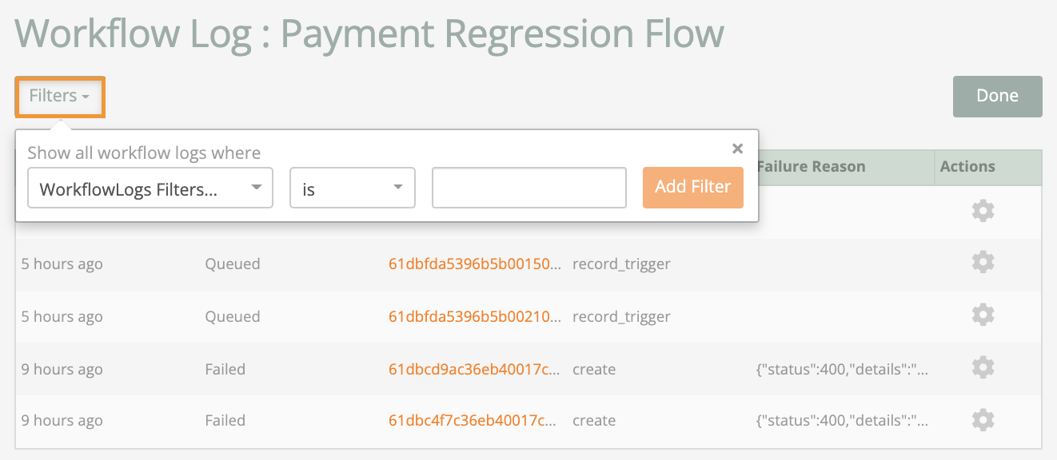Click the Actions column header

[x=967, y=167]
